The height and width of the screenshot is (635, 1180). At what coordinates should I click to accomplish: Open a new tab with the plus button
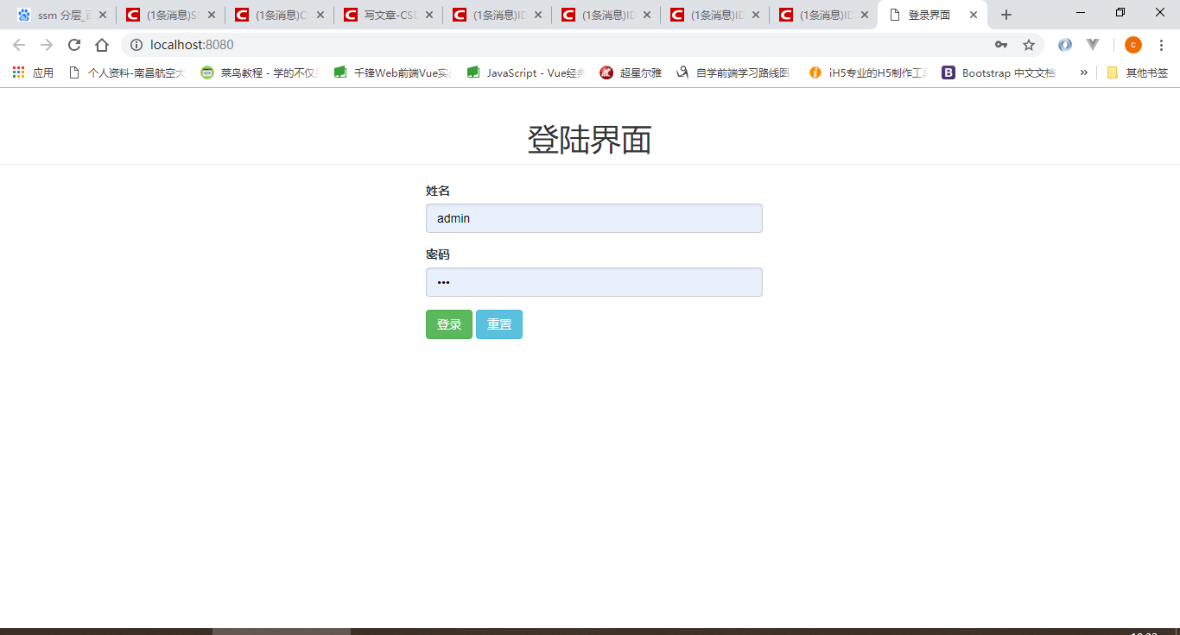(x=1006, y=14)
